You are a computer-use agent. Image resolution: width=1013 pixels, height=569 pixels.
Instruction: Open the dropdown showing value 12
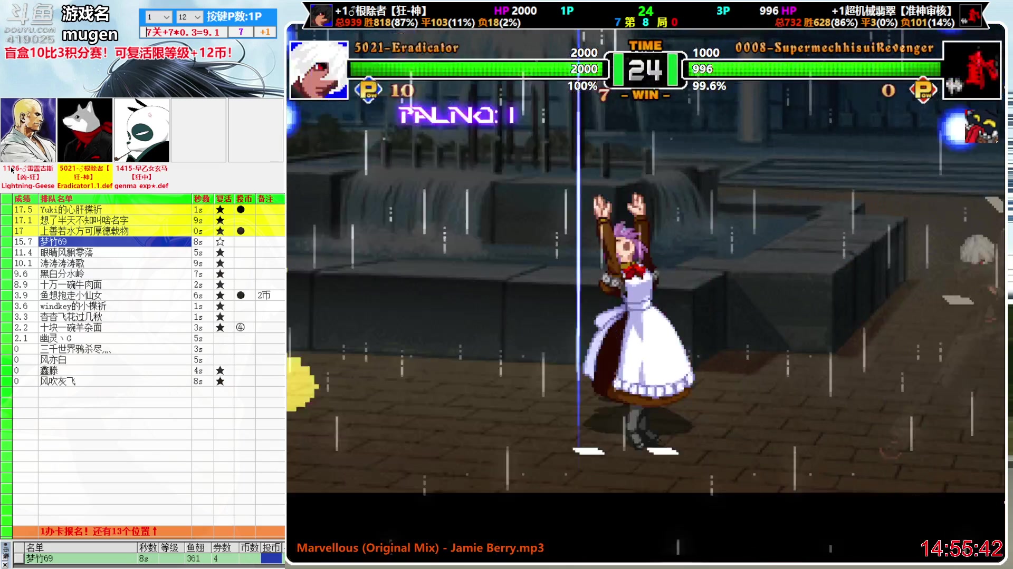coord(189,17)
